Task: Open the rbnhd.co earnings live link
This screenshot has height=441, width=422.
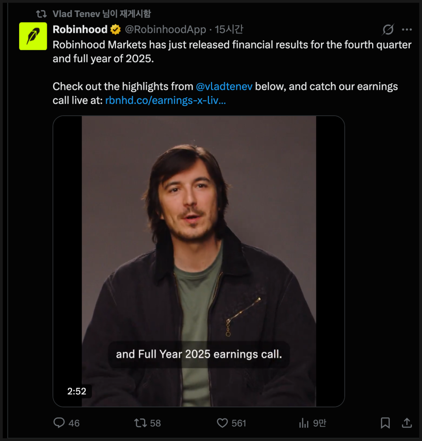Action: 166,101
